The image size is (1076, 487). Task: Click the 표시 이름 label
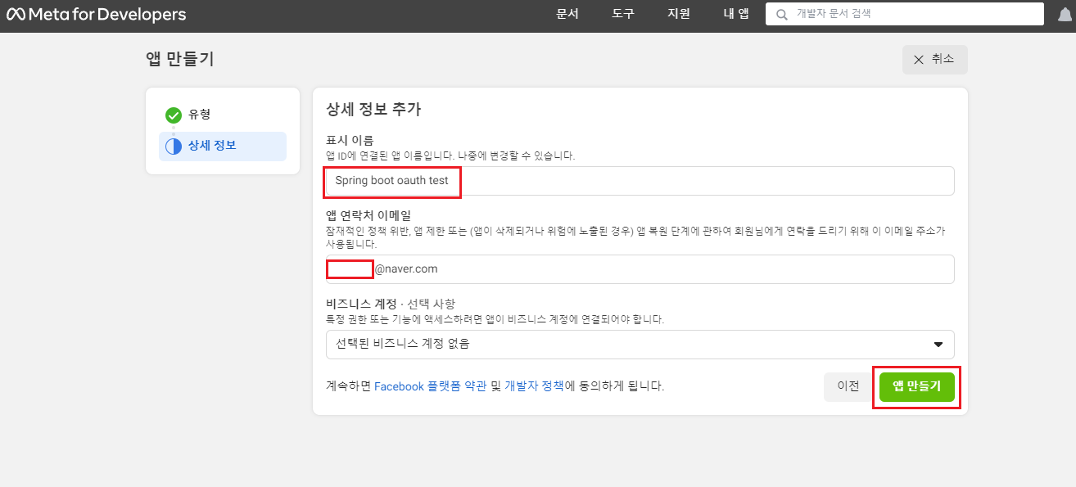350,141
